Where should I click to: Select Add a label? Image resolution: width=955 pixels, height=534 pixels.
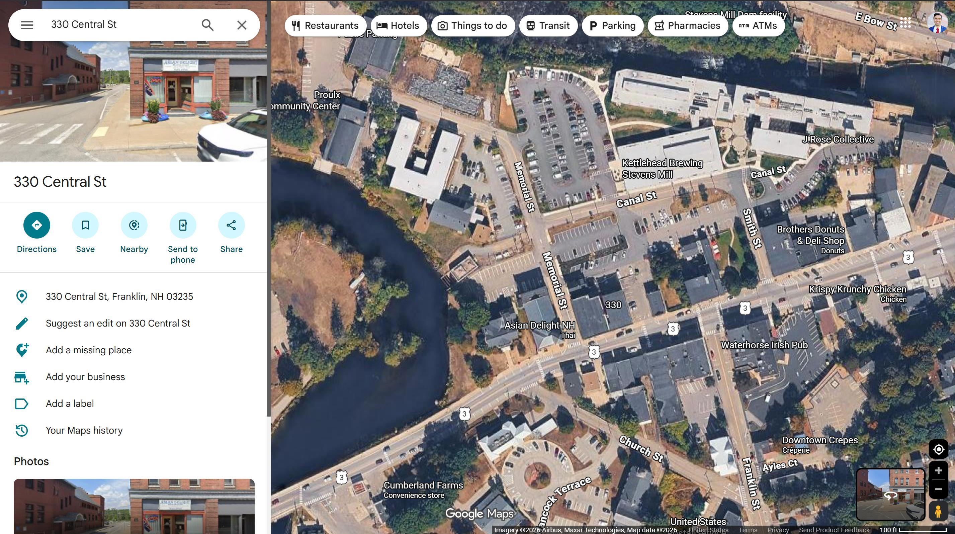point(70,403)
